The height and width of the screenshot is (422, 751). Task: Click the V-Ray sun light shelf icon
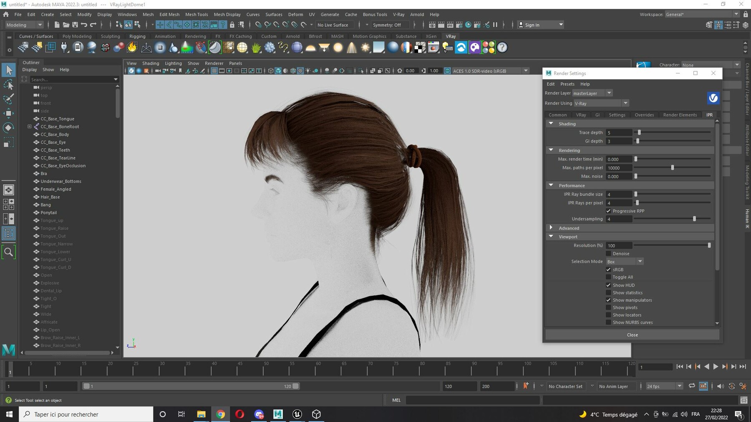coord(365,47)
